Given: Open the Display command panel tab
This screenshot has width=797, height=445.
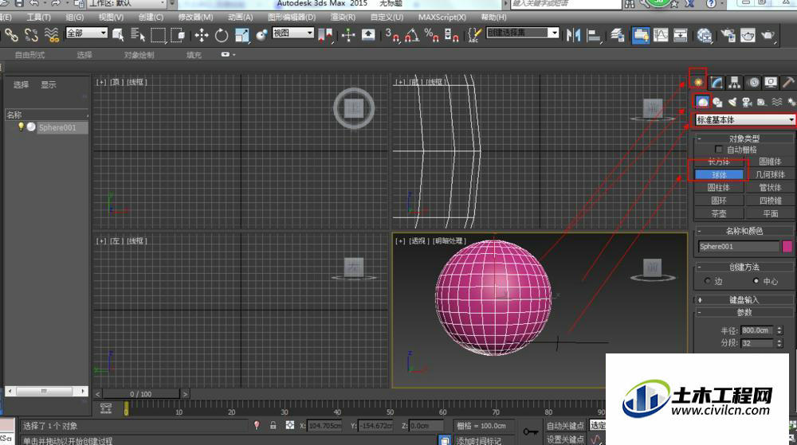Looking at the screenshot, I should click(x=771, y=82).
